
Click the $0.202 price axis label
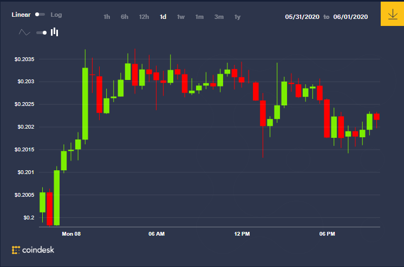point(26,127)
